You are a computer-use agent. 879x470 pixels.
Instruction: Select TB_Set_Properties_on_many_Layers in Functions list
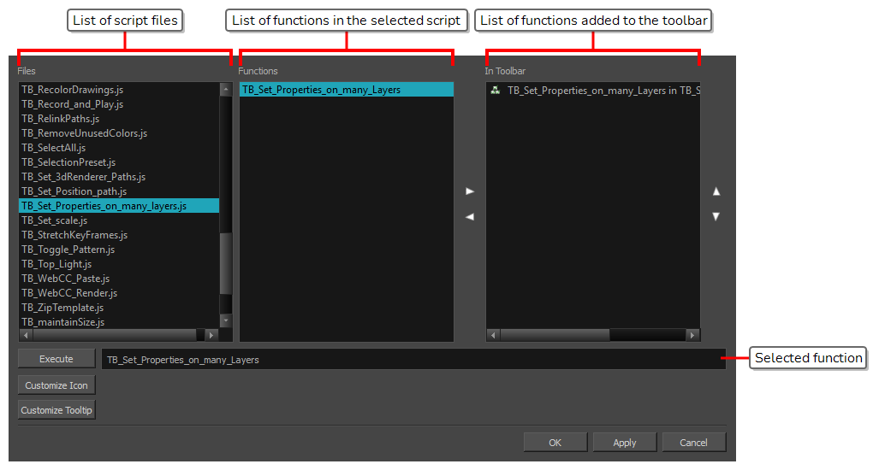(321, 90)
